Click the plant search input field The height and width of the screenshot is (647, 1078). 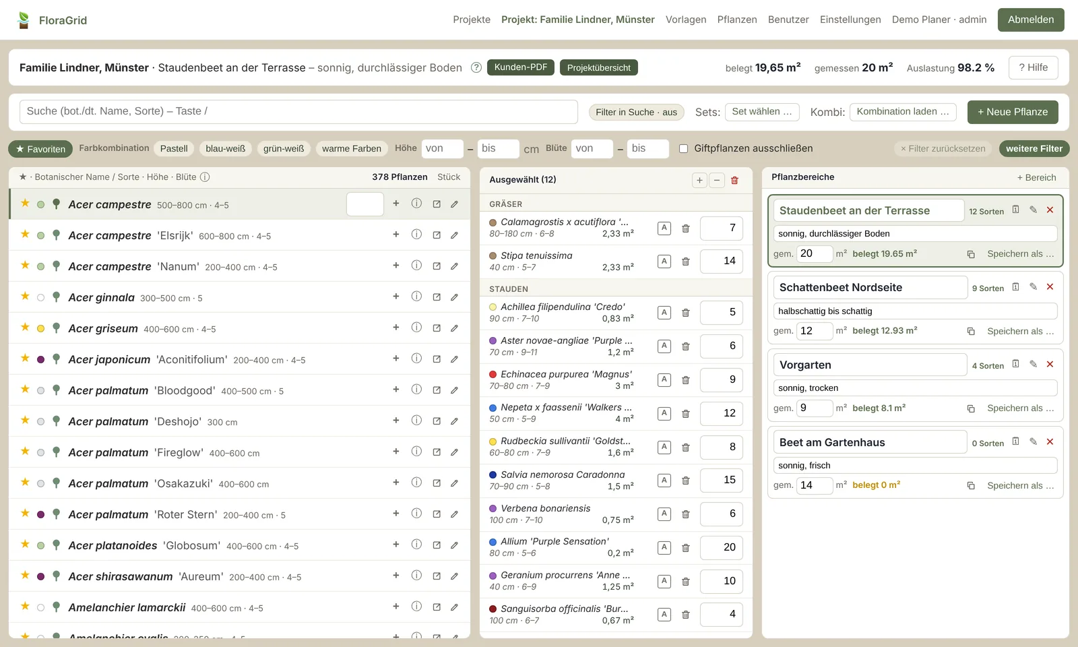[298, 112]
